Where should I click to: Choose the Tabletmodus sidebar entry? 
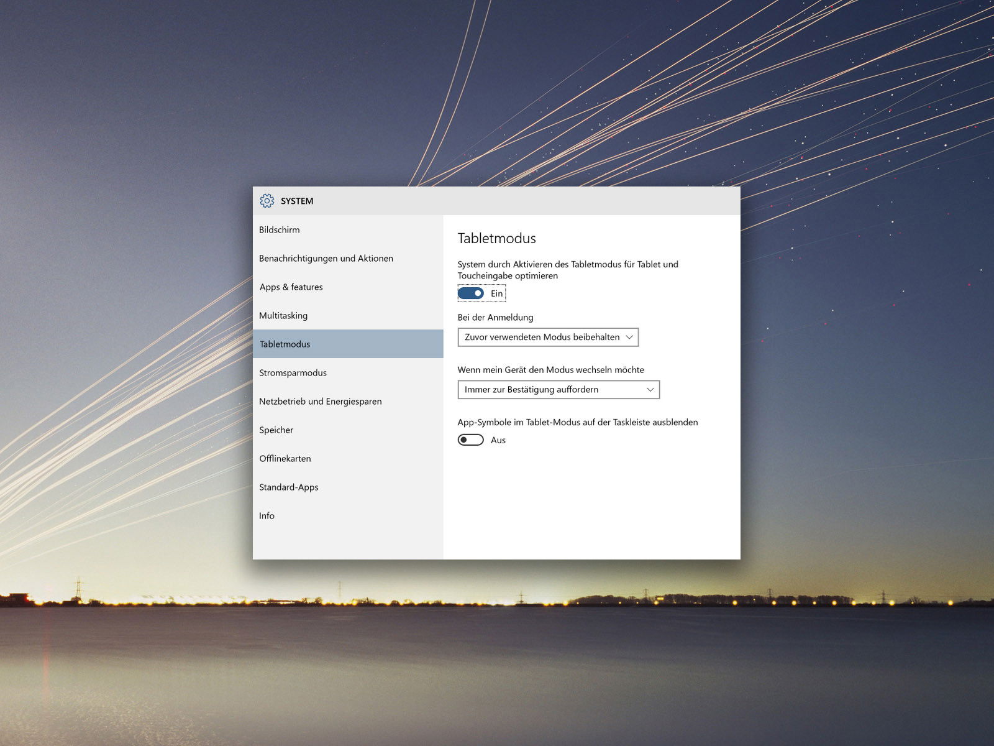[x=348, y=344]
